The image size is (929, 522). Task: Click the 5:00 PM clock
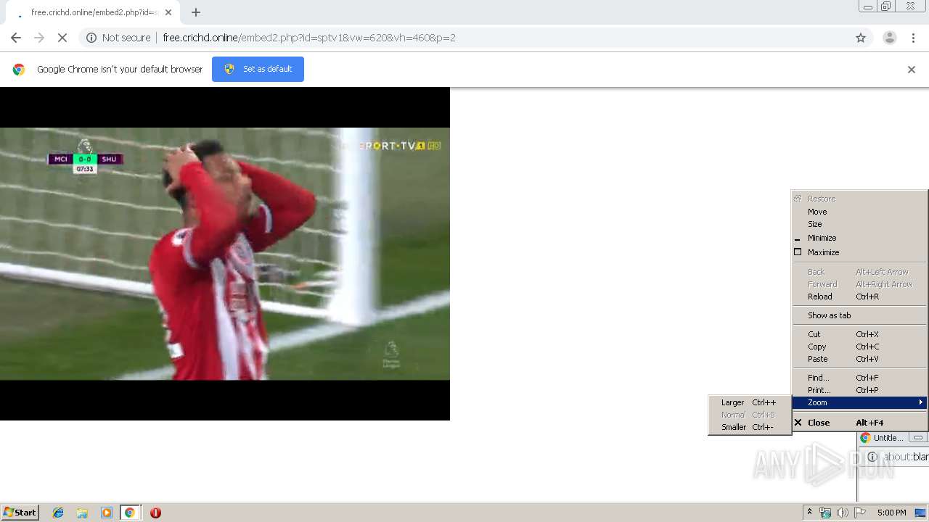[891, 513]
